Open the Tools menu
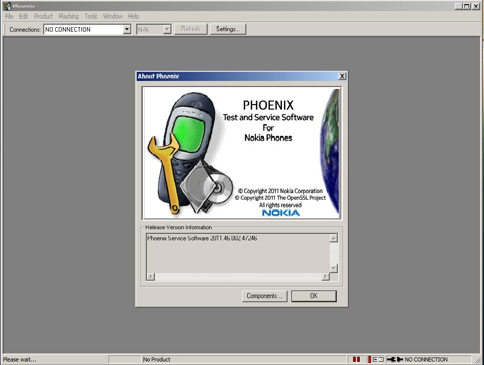Screen dimensions: 484x365 (91, 17)
